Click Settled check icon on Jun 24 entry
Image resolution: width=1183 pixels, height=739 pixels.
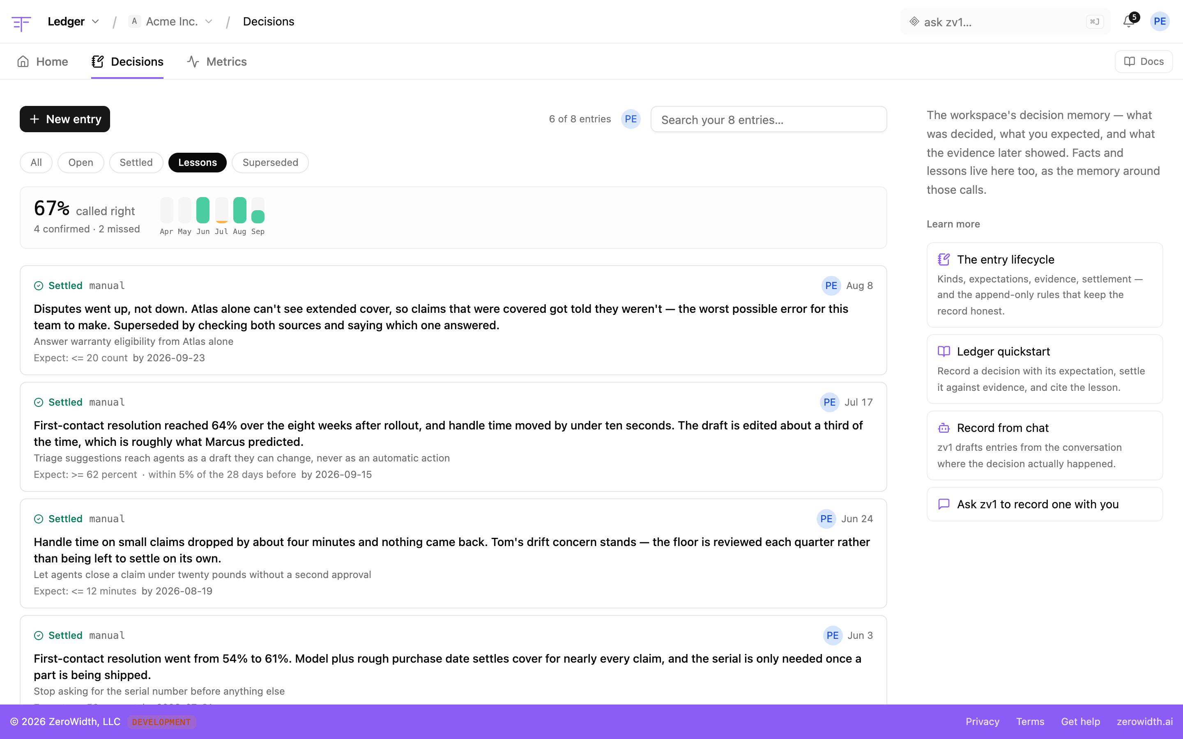(x=39, y=519)
